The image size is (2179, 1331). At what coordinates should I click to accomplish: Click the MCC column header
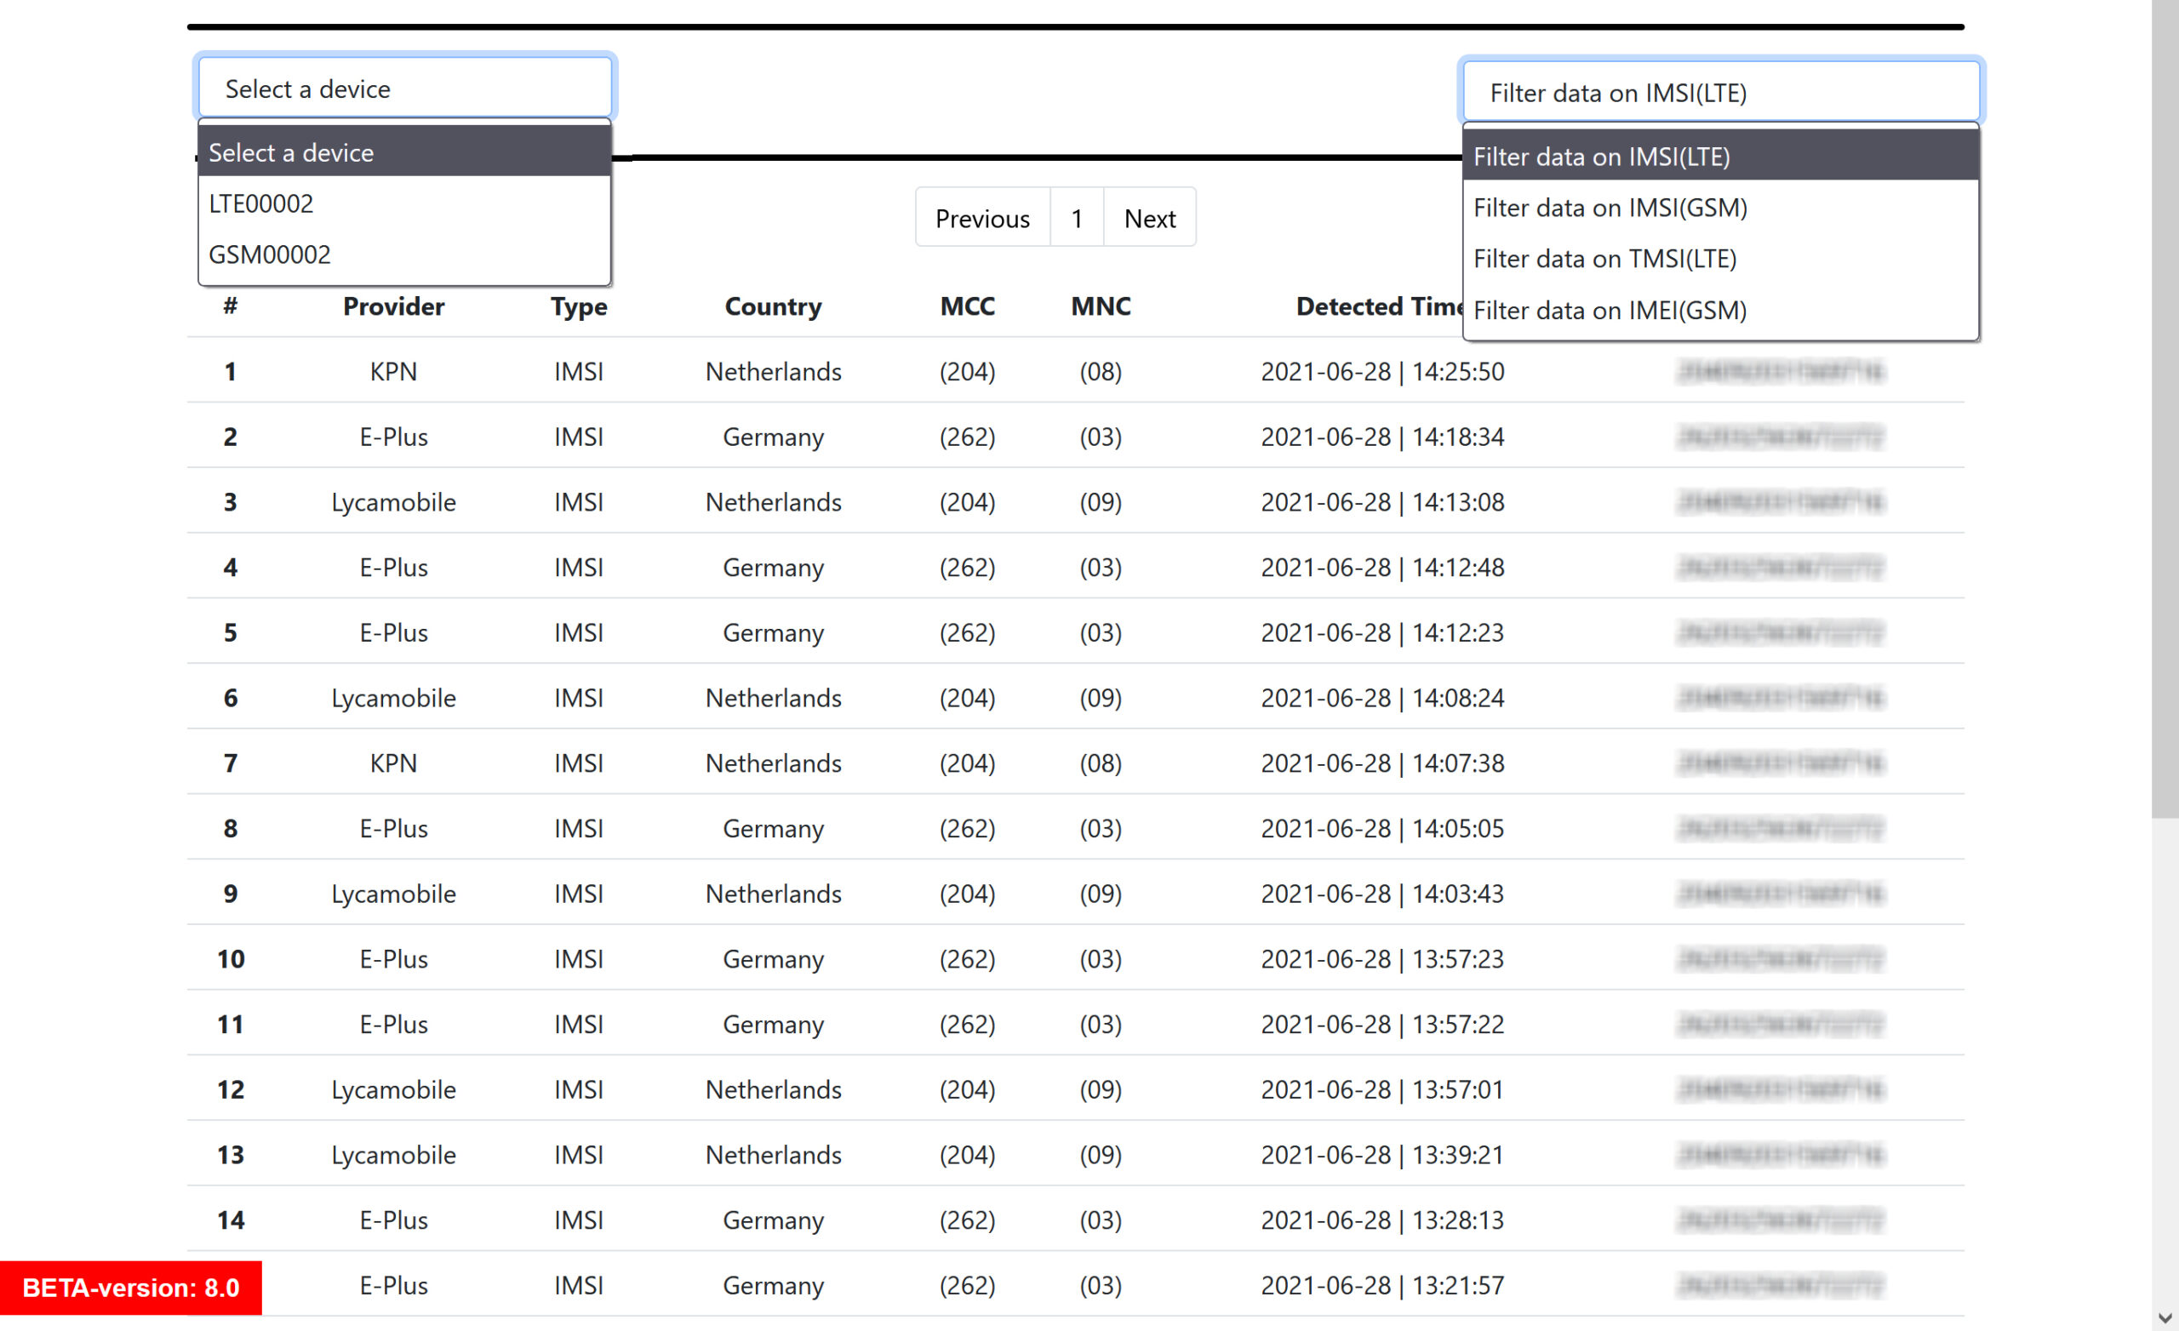[x=967, y=306]
